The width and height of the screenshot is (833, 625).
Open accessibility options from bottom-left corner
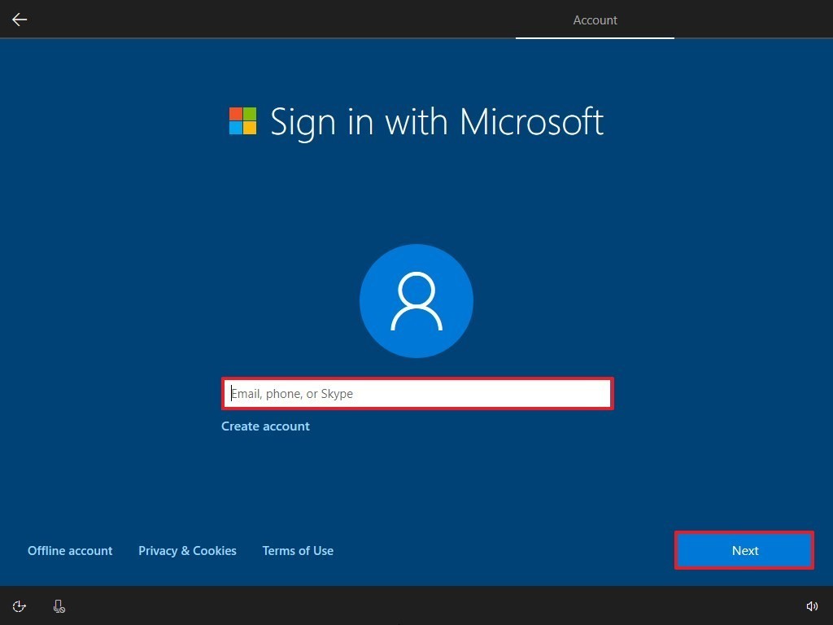point(19,605)
